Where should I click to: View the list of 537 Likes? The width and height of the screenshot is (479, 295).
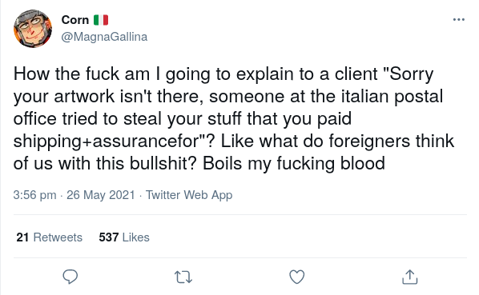124,237
